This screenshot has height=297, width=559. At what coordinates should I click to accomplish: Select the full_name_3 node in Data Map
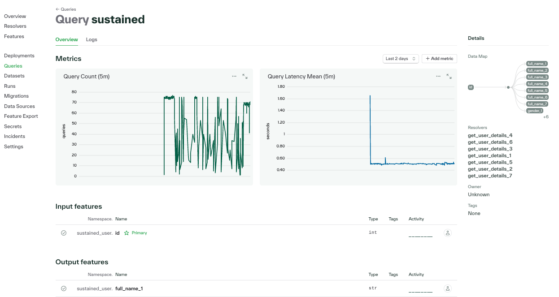pos(537,77)
